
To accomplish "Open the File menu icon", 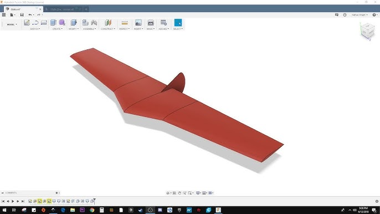I will coord(12,15).
